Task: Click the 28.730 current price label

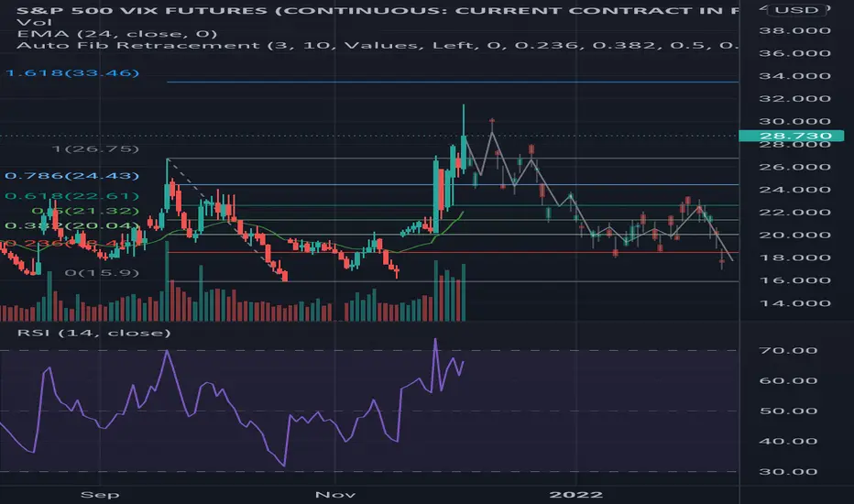Action: [x=792, y=136]
